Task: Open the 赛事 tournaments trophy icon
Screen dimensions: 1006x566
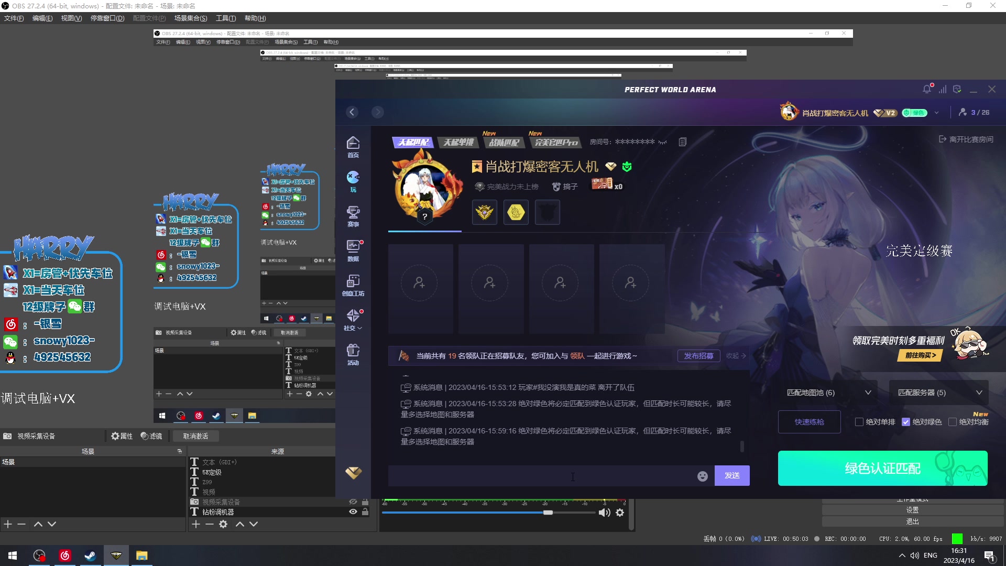Action: [353, 216]
